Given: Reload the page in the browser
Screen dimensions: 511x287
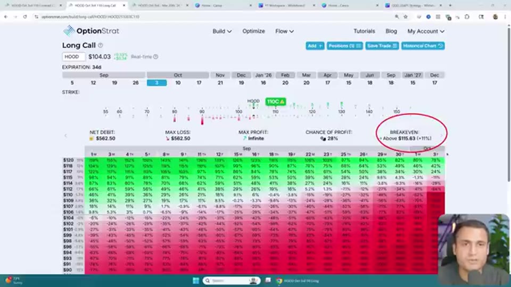Looking at the screenshot, I should tap(25, 16).
